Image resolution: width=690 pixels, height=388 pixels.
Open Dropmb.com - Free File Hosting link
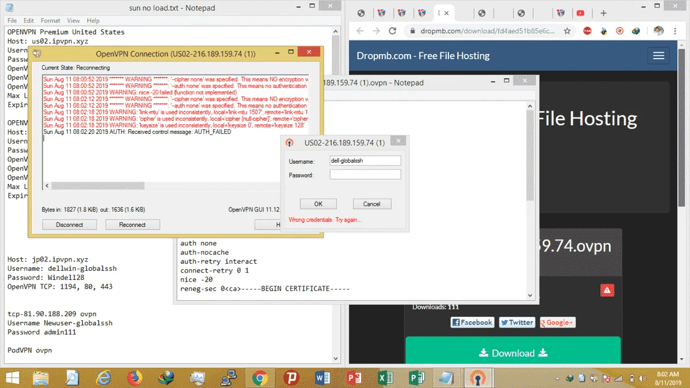423,56
